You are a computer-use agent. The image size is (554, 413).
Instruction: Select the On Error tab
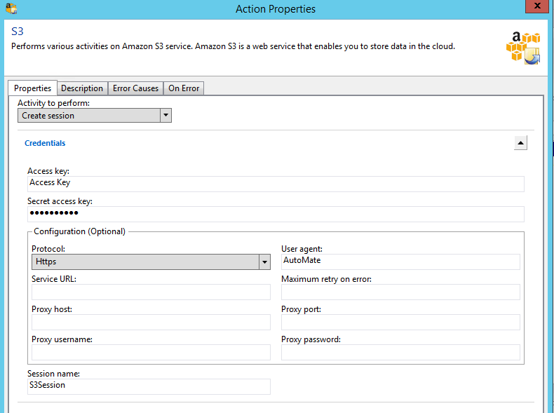click(184, 88)
